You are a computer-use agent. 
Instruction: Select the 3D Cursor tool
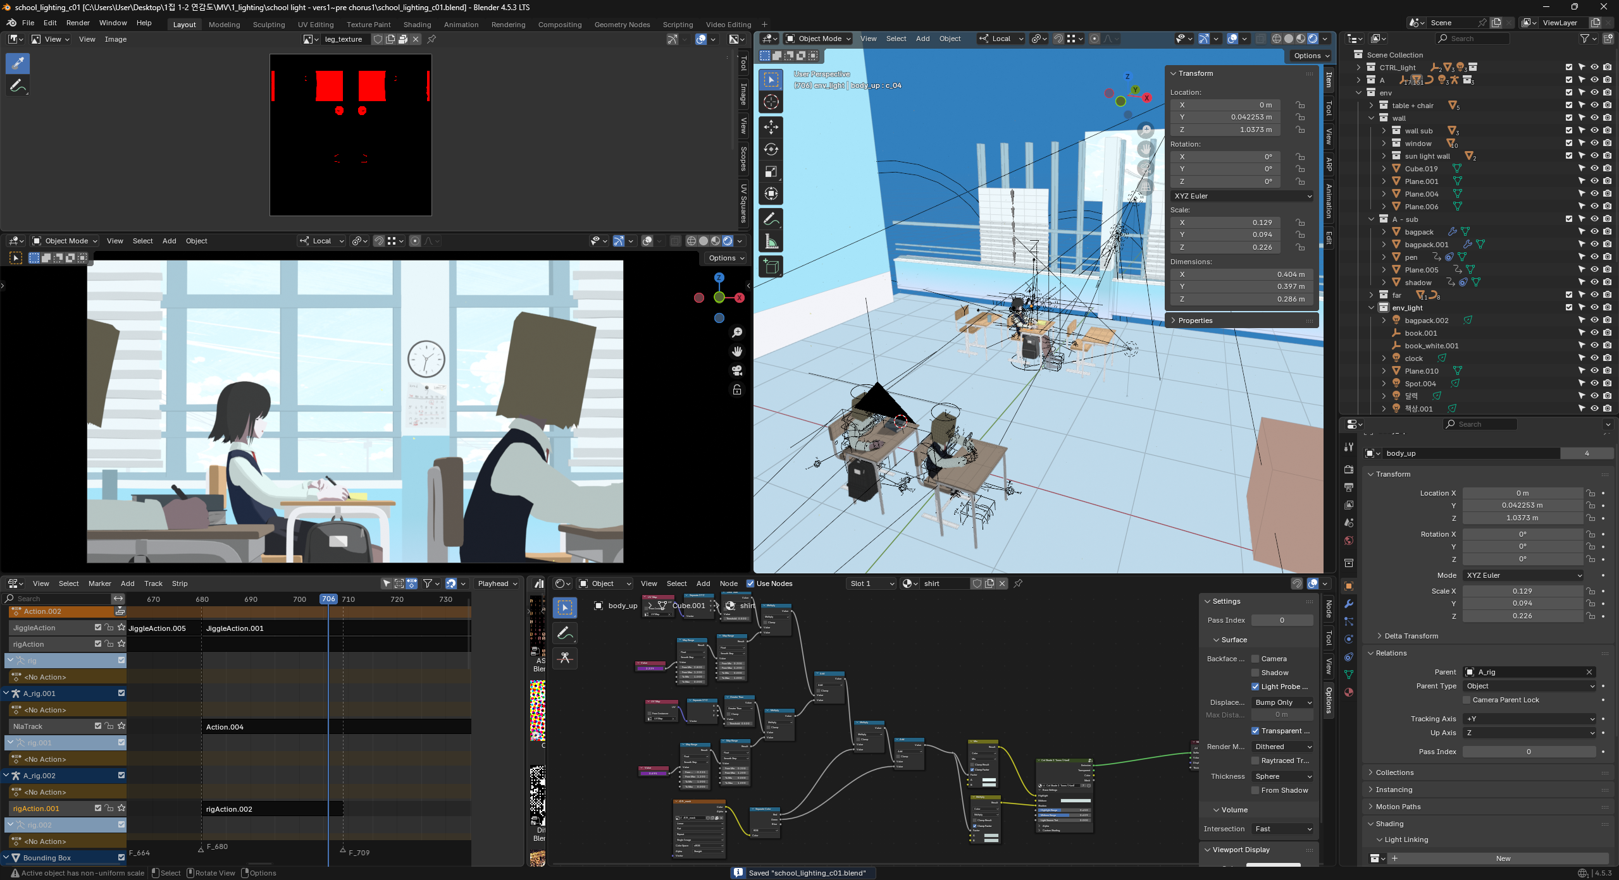[x=771, y=102]
